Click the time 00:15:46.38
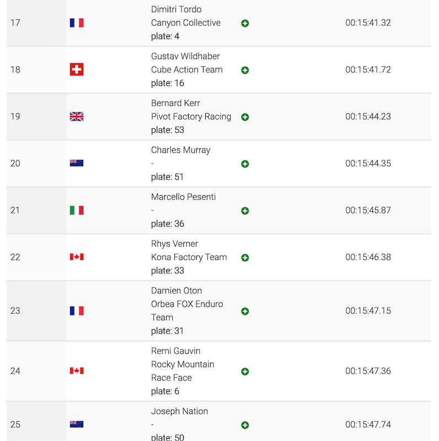This screenshot has height=441, width=439. click(x=368, y=257)
